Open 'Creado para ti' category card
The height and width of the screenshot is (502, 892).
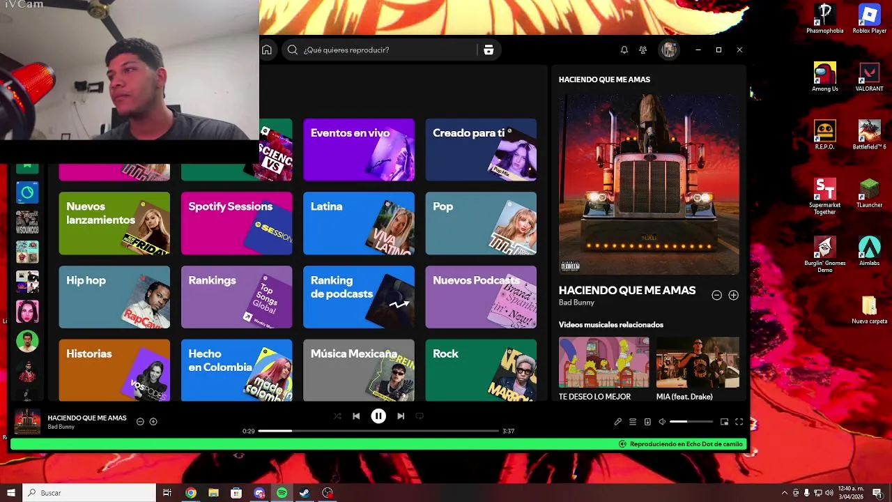(x=481, y=150)
